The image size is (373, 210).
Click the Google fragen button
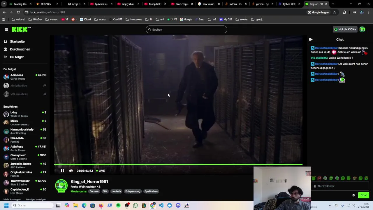[318, 12]
